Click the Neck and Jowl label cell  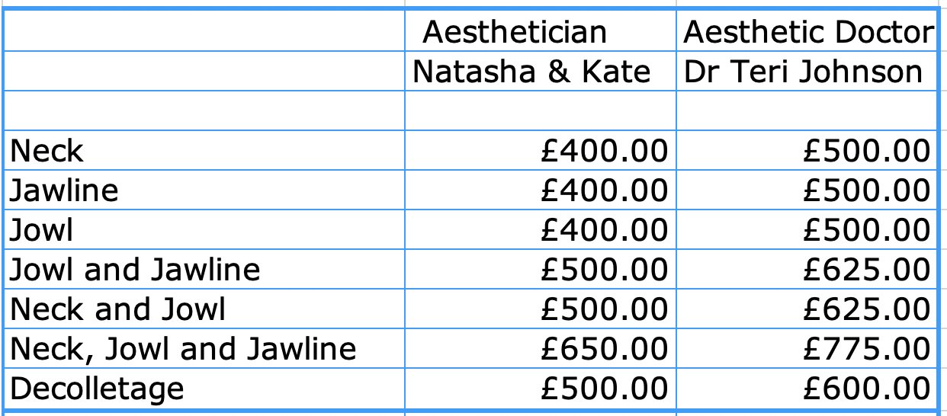click(118, 309)
